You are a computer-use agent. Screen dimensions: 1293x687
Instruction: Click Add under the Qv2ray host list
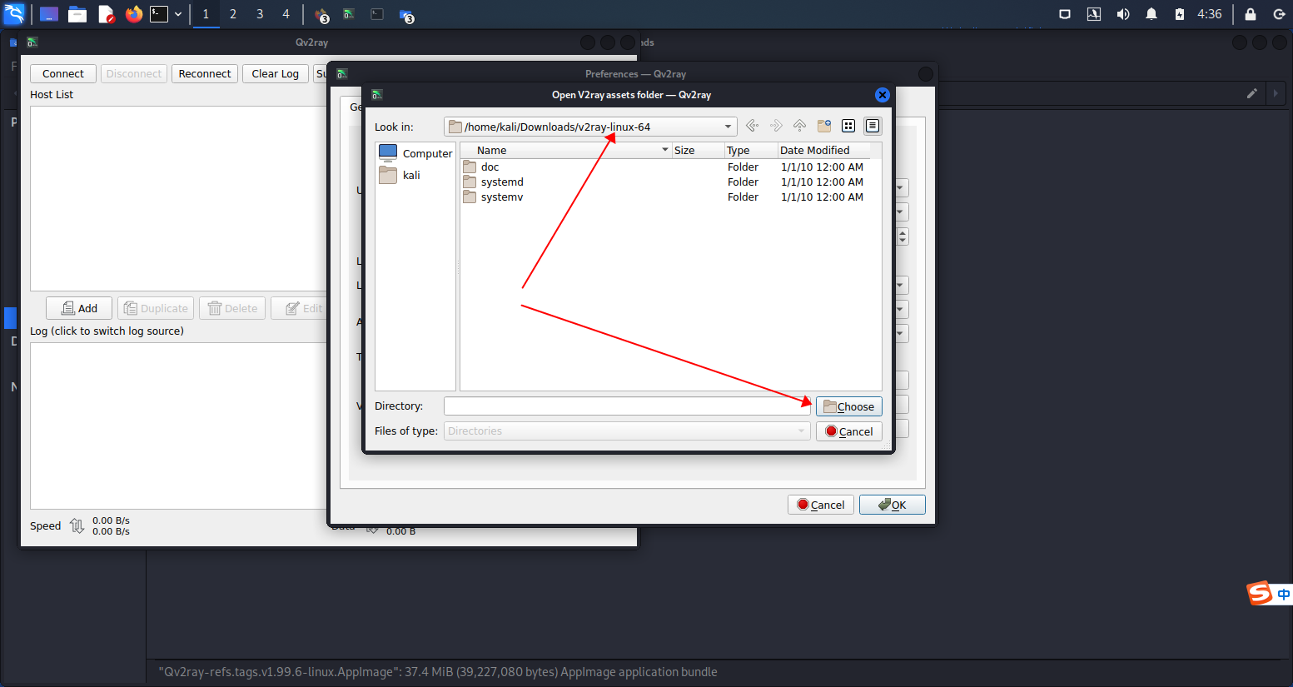[79, 308]
